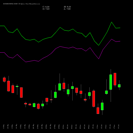Viewport: 133px width, 133px height.
Task: Click the lowest red candle for 11 Jun
Action: click(x=98, y=111)
